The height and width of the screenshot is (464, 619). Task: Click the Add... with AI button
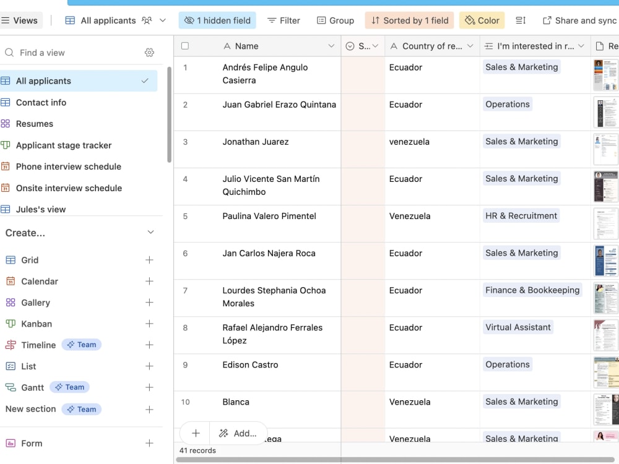pos(238,433)
